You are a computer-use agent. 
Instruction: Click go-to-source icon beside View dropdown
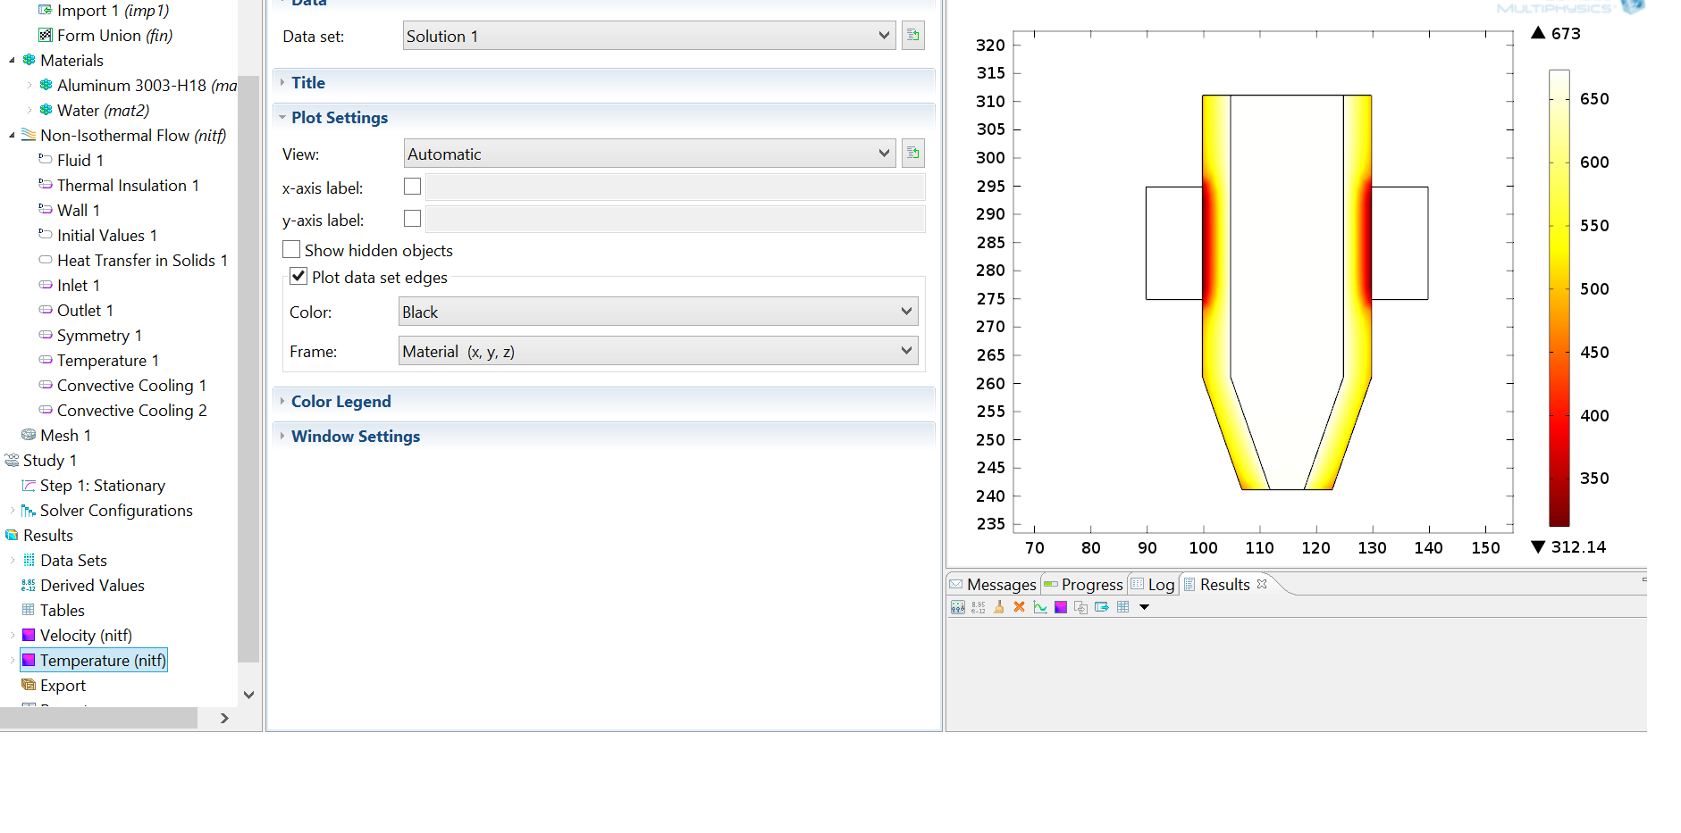coord(912,154)
